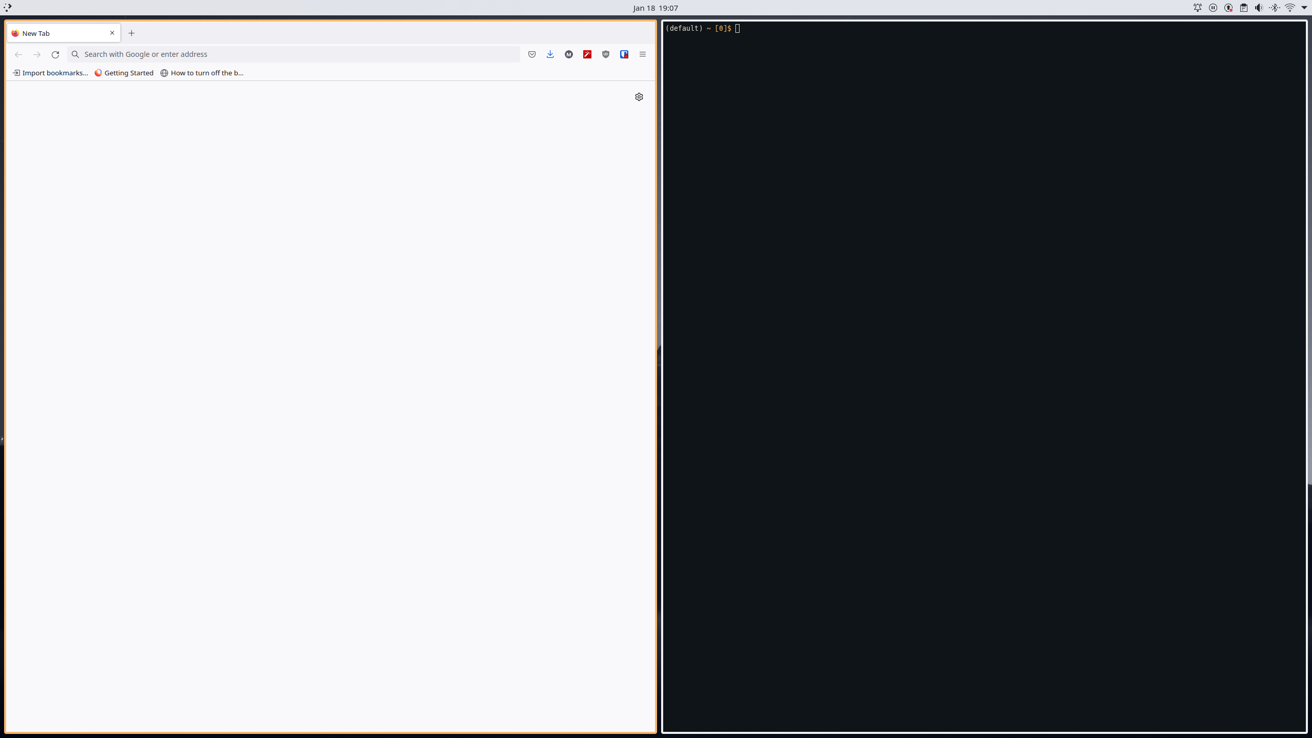The height and width of the screenshot is (738, 1312).
Task: Close the New Tab tab
Action: [112, 33]
